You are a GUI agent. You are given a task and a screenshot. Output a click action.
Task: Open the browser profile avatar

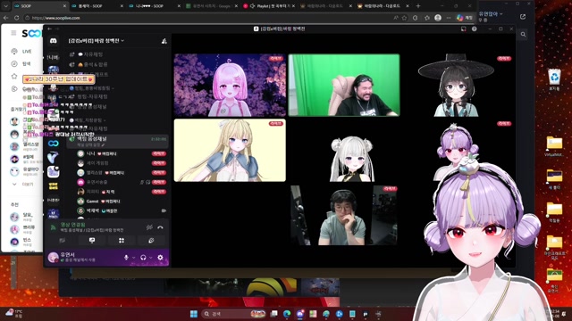coord(438,18)
